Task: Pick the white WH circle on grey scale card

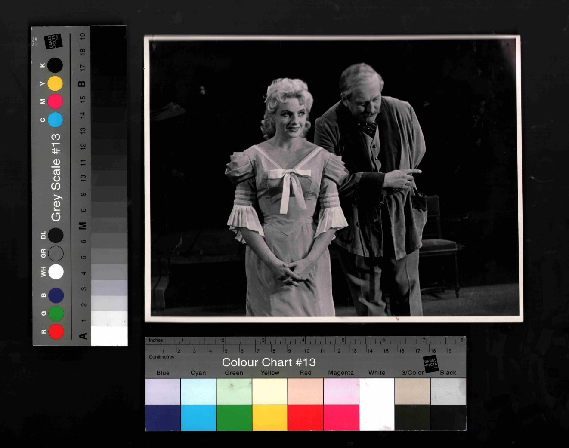Action: pyautogui.click(x=56, y=272)
